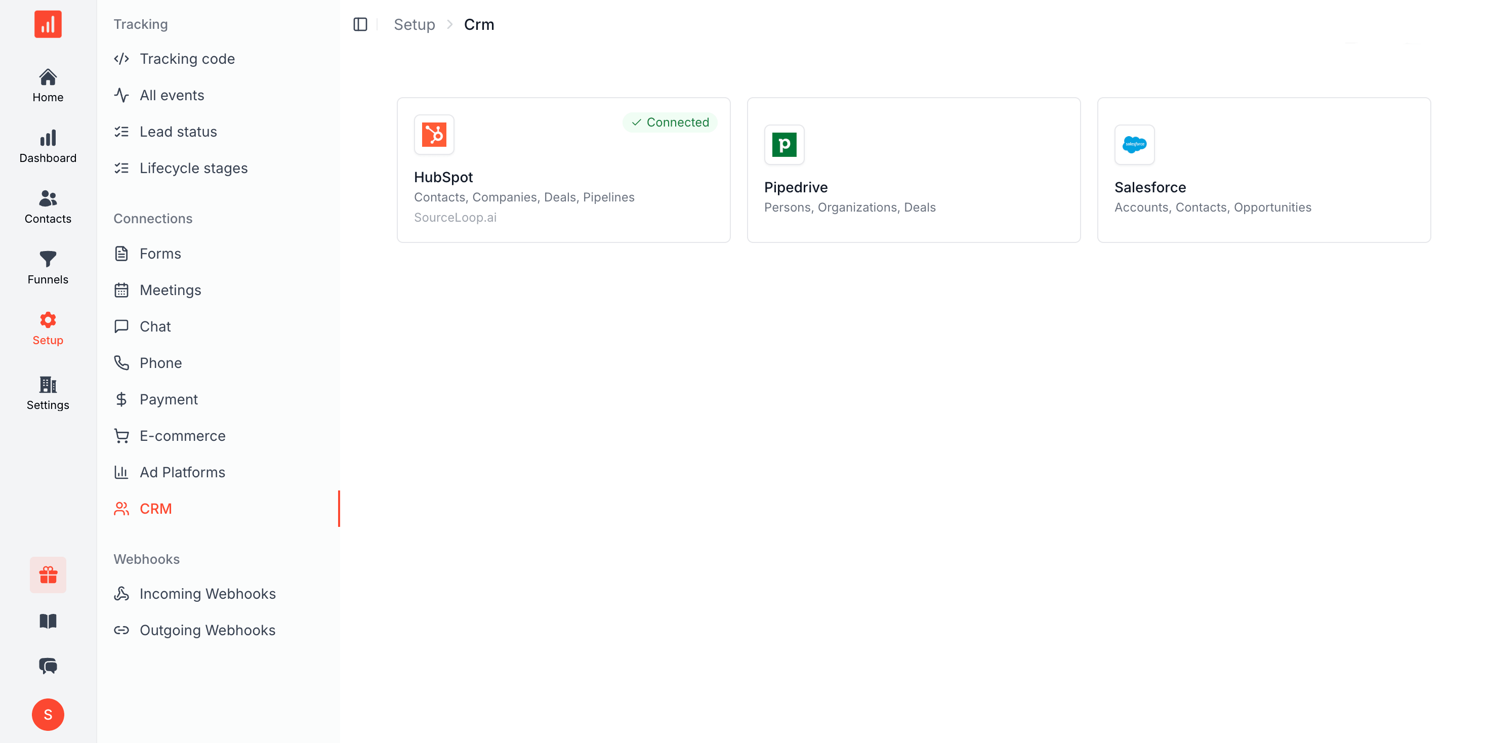This screenshot has height=743, width=1488.
Task: Open the Dashboard section
Action: [48, 146]
